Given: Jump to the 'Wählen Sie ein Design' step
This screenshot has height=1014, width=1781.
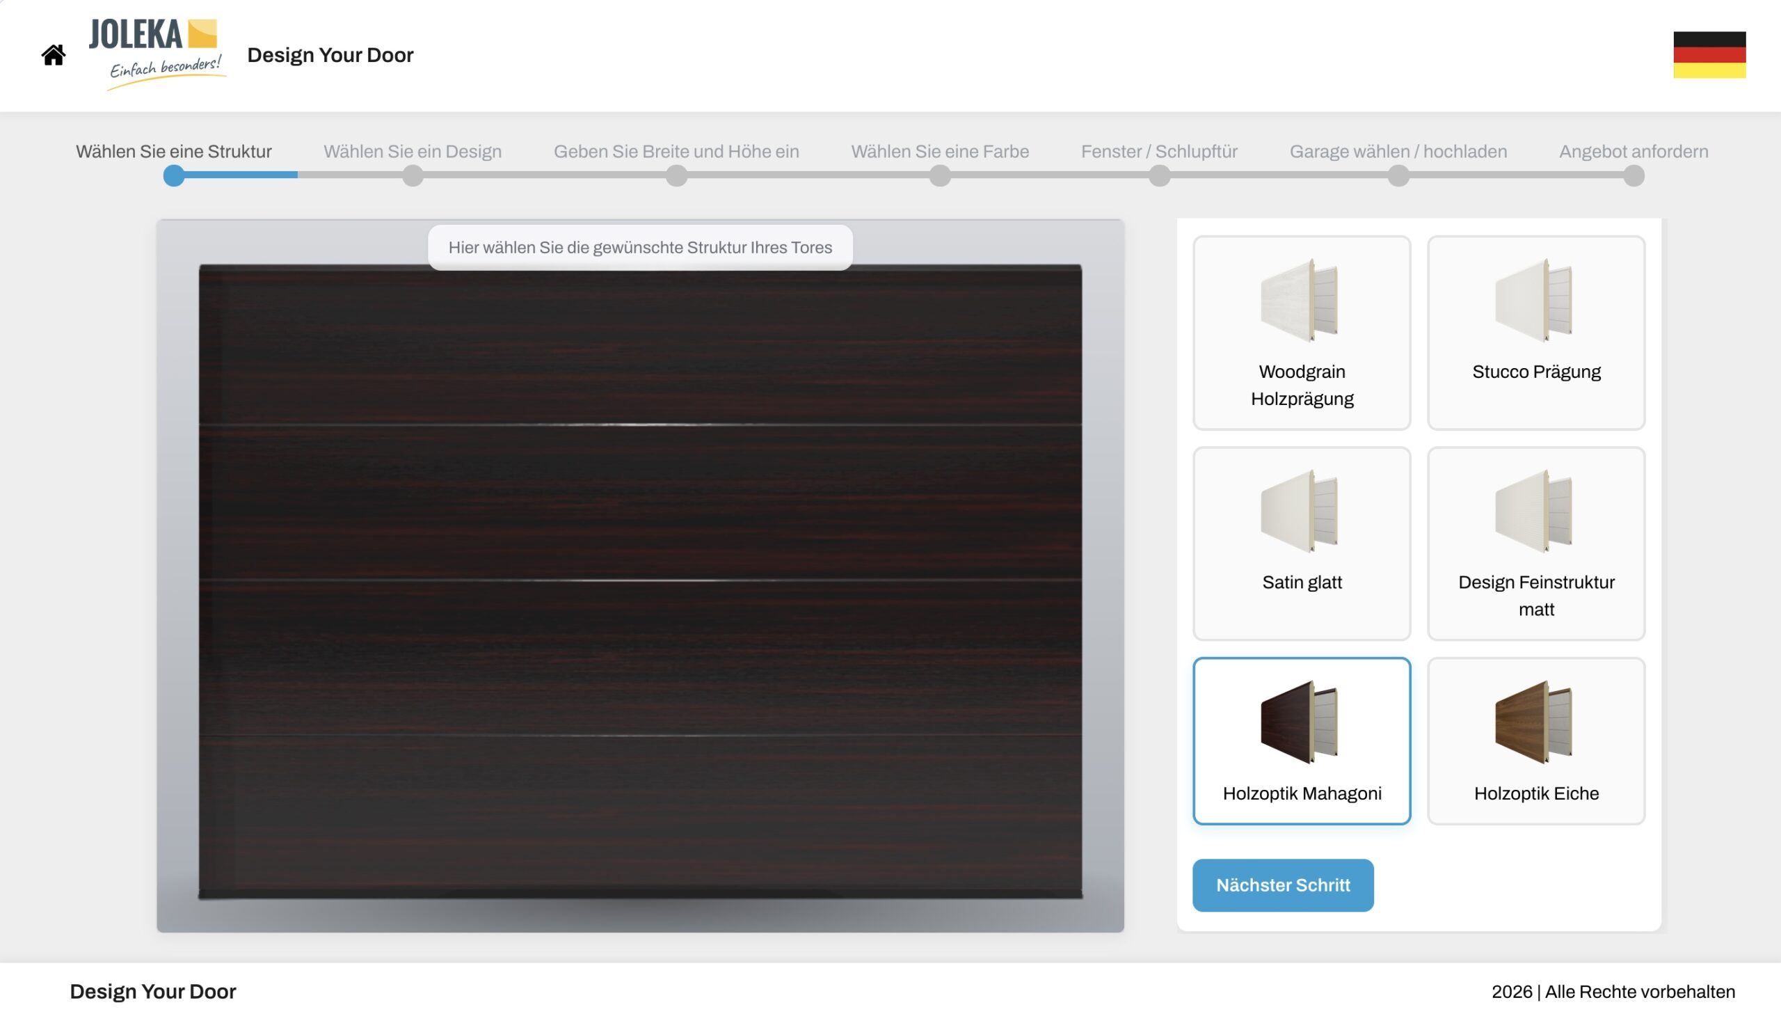Looking at the screenshot, I should [413, 151].
